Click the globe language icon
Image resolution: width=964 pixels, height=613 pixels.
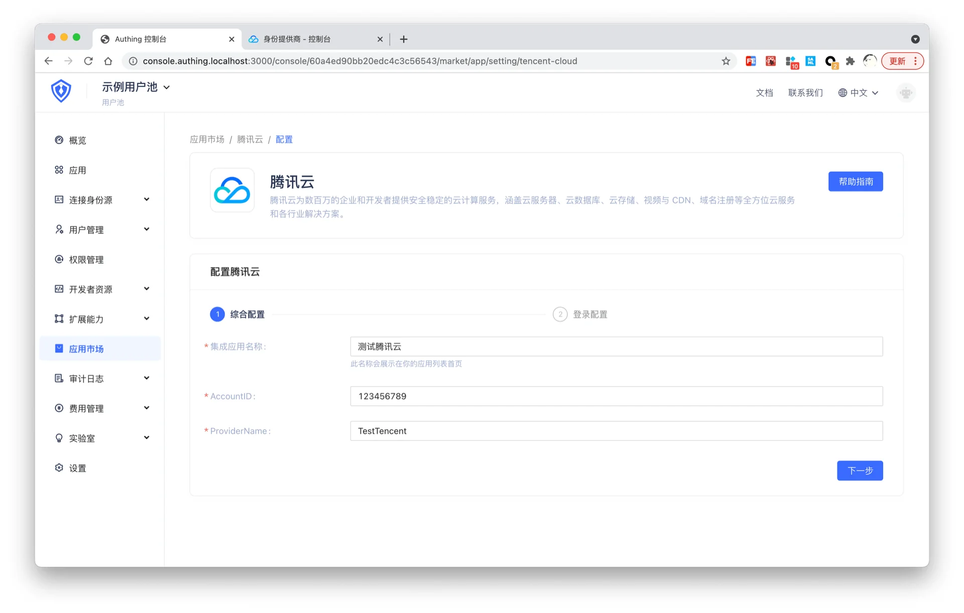[842, 93]
